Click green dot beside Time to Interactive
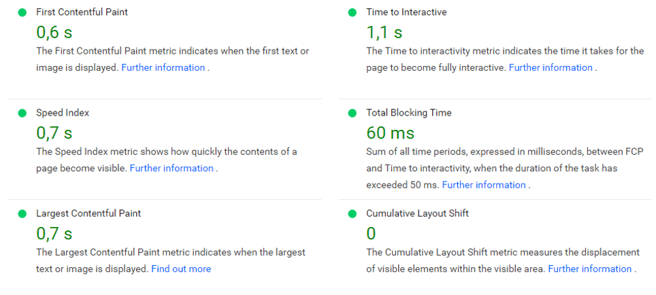 coord(352,12)
